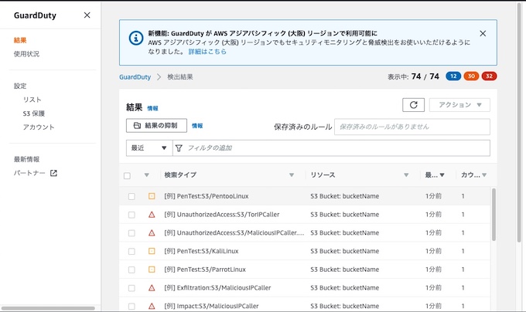Select the orange 30 medium-severity badge

[x=471, y=76]
